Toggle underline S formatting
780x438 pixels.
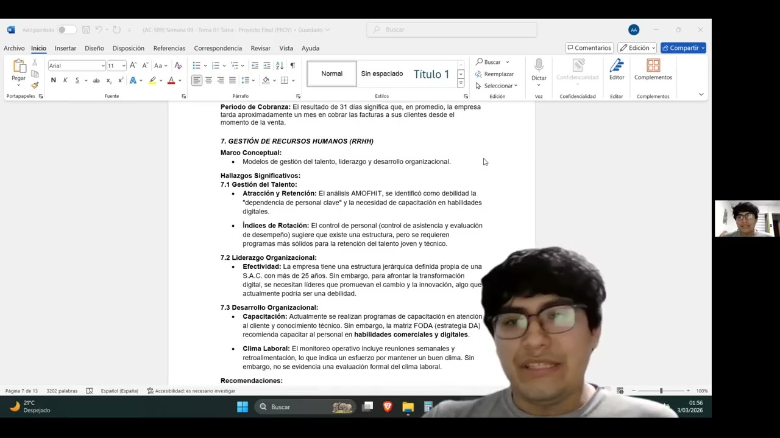click(77, 80)
